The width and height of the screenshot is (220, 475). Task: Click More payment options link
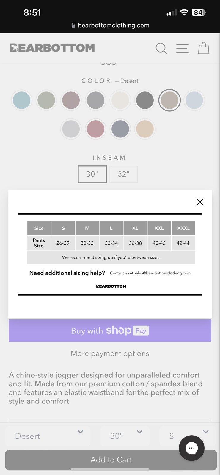point(110,354)
